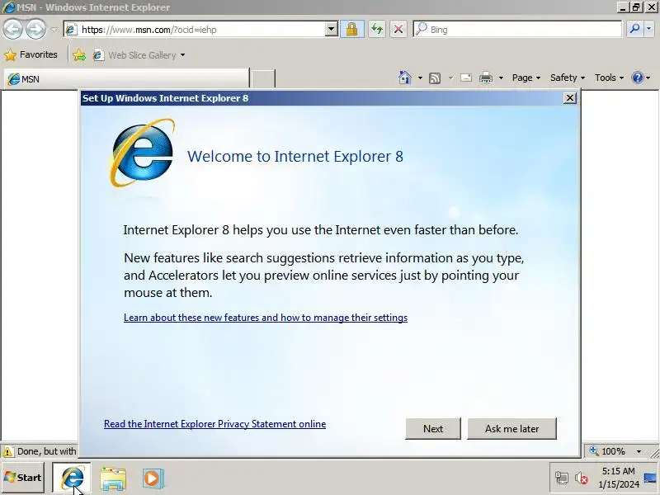Click inside the Bing search box
660x495 pixels.
(518, 30)
